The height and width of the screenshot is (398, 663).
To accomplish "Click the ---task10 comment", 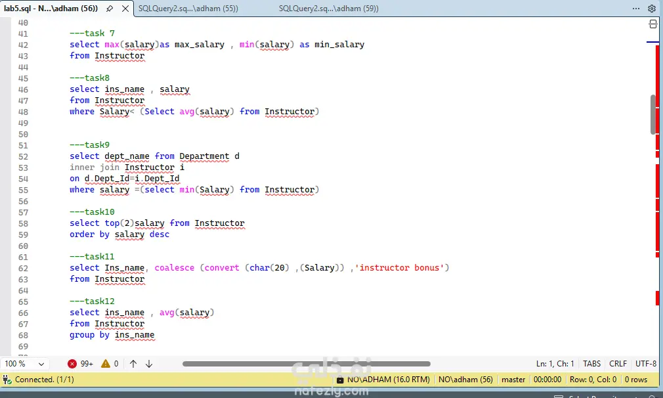I will (92, 212).
